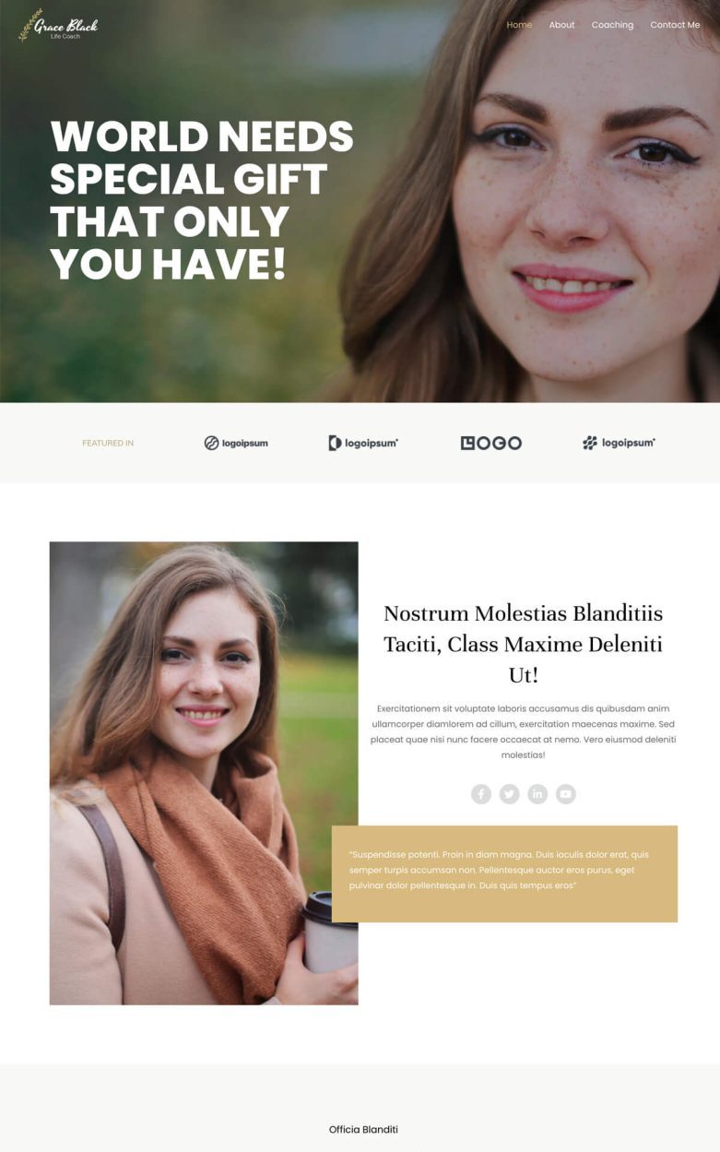Image resolution: width=720 pixels, height=1152 pixels.
Task: Click the Grace Black Life Coach logo
Action: (x=58, y=26)
